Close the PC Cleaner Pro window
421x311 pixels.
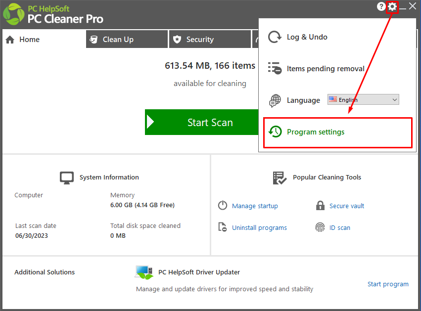point(413,6)
